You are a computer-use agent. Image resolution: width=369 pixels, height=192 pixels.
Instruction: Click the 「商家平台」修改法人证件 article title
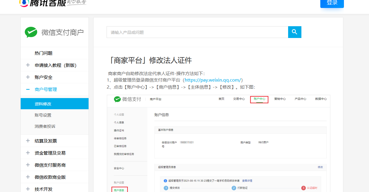point(149,61)
